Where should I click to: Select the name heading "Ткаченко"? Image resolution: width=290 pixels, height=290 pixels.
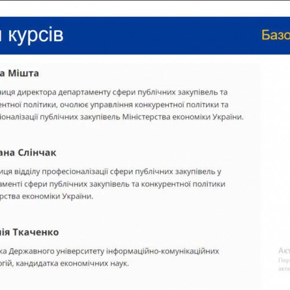pos(36,232)
